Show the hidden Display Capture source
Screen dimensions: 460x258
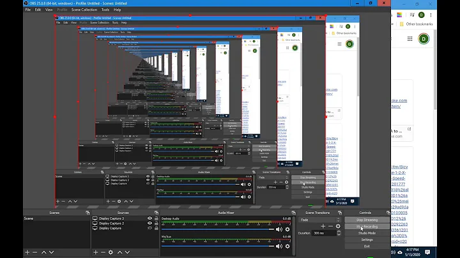(149, 228)
